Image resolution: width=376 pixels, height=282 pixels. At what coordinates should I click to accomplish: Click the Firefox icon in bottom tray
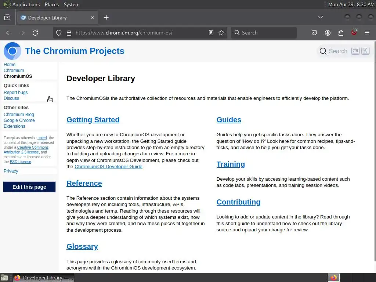point(334,278)
